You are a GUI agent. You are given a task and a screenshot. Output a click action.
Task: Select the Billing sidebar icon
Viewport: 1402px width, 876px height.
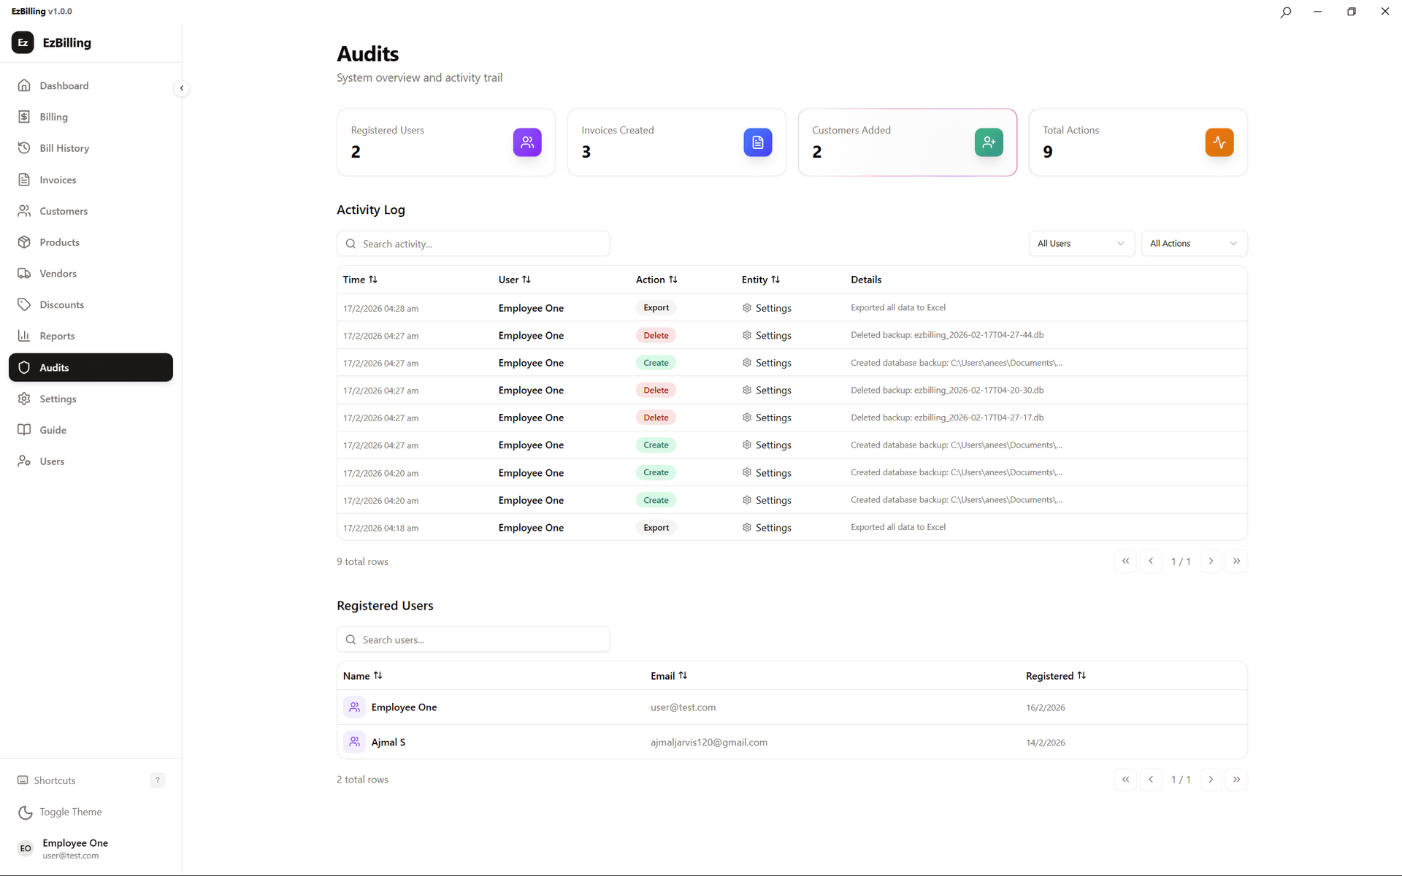[24, 116]
